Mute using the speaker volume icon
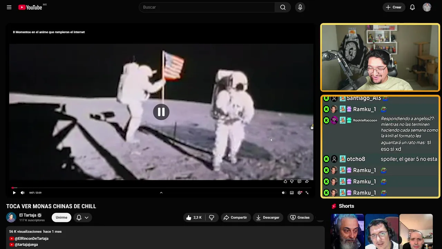442x249 pixels. pyautogui.click(x=22, y=193)
